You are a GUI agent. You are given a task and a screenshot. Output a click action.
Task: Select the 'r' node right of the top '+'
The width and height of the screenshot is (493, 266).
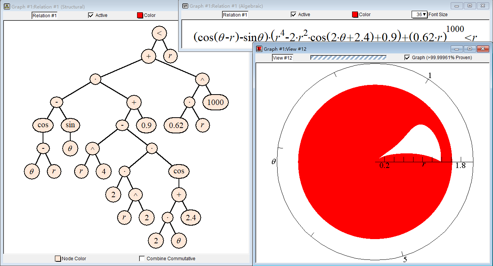(170, 56)
